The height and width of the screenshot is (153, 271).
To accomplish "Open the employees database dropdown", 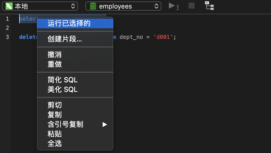I will 123,6.
